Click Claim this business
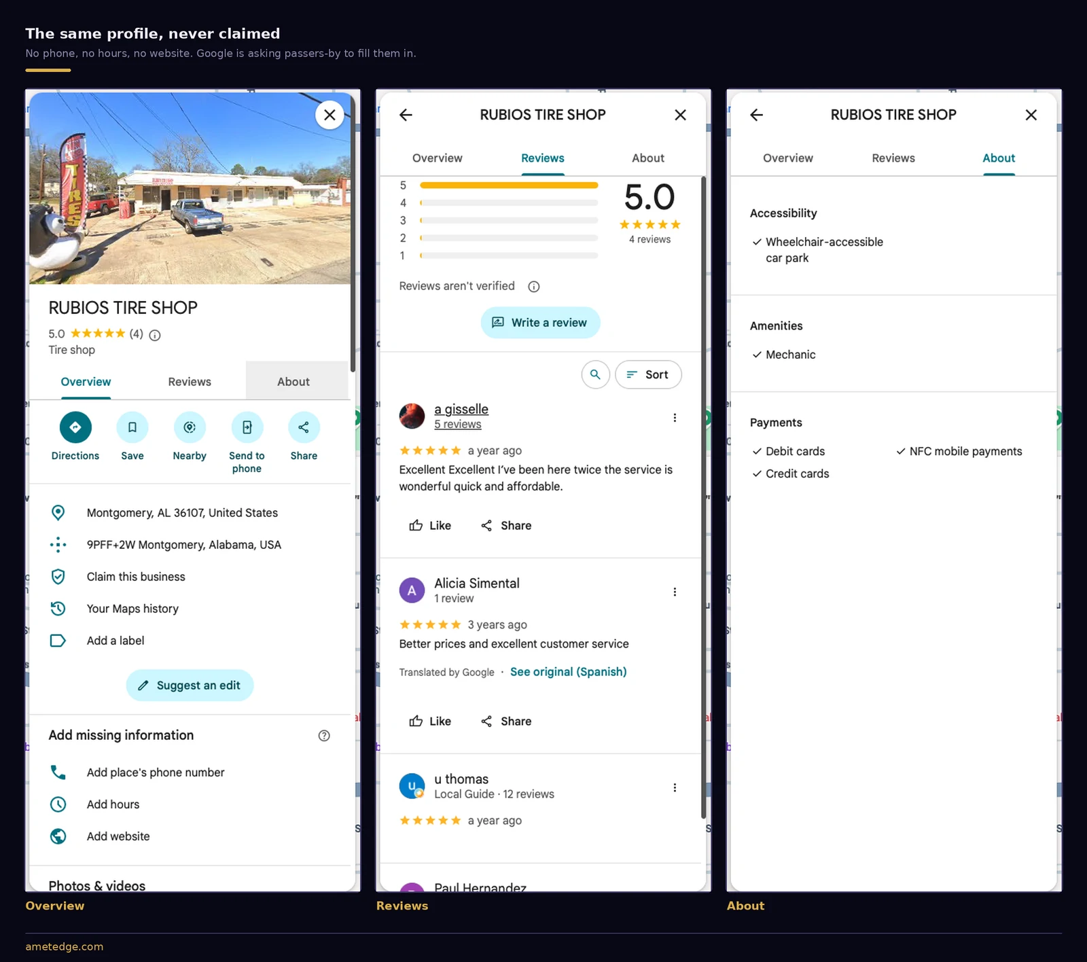The width and height of the screenshot is (1087, 962). (x=136, y=577)
